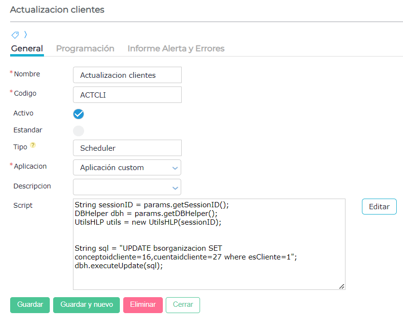Focus the Nombre input field
The width and height of the screenshot is (403, 316).
coord(127,75)
